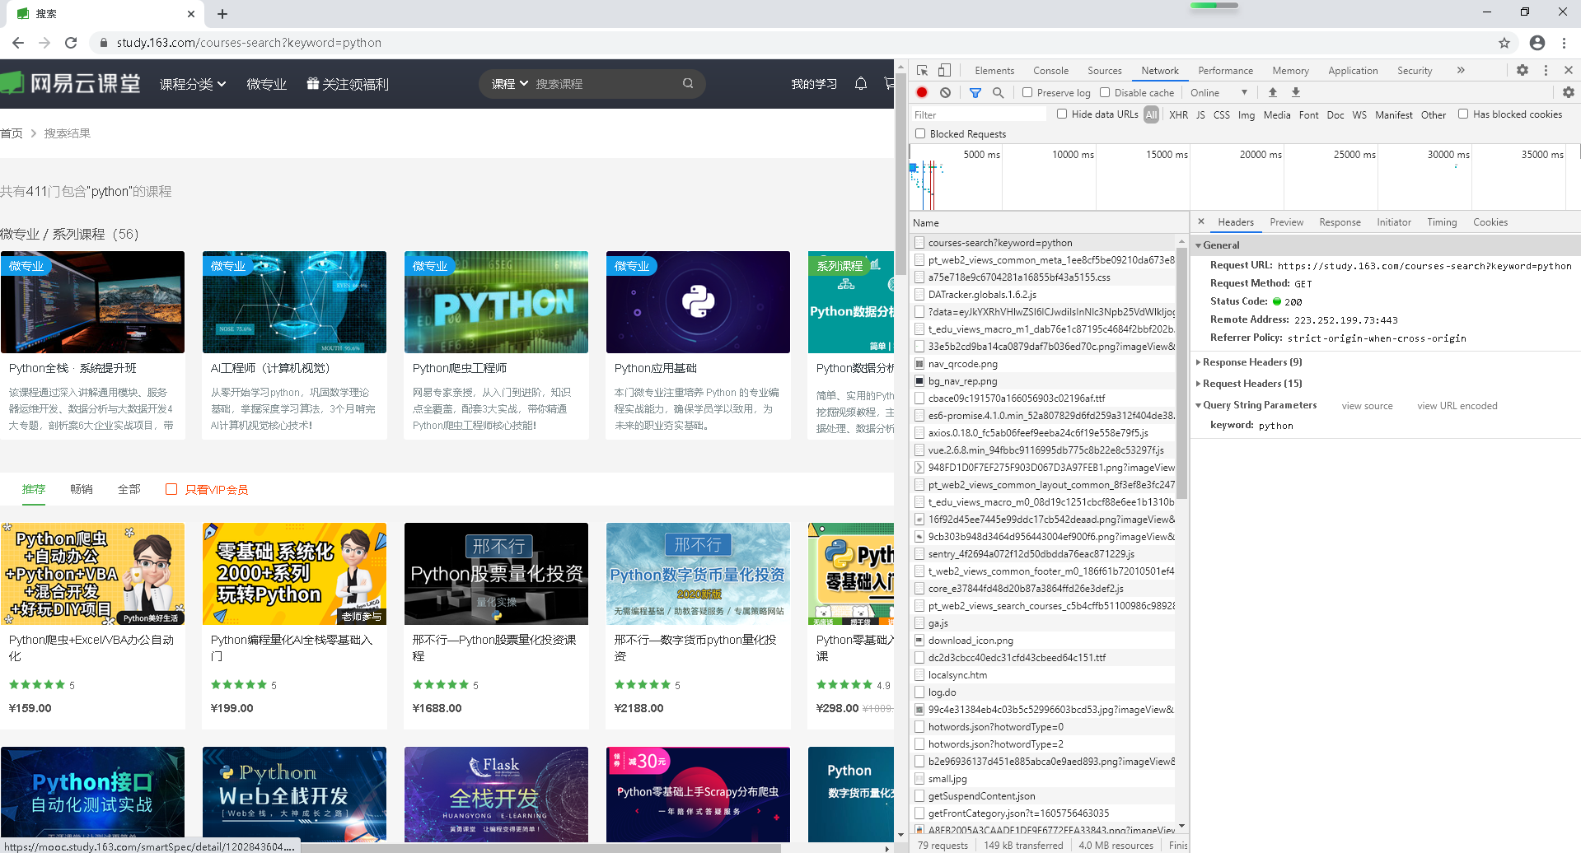Bookmark this page with the star icon

click(1504, 43)
